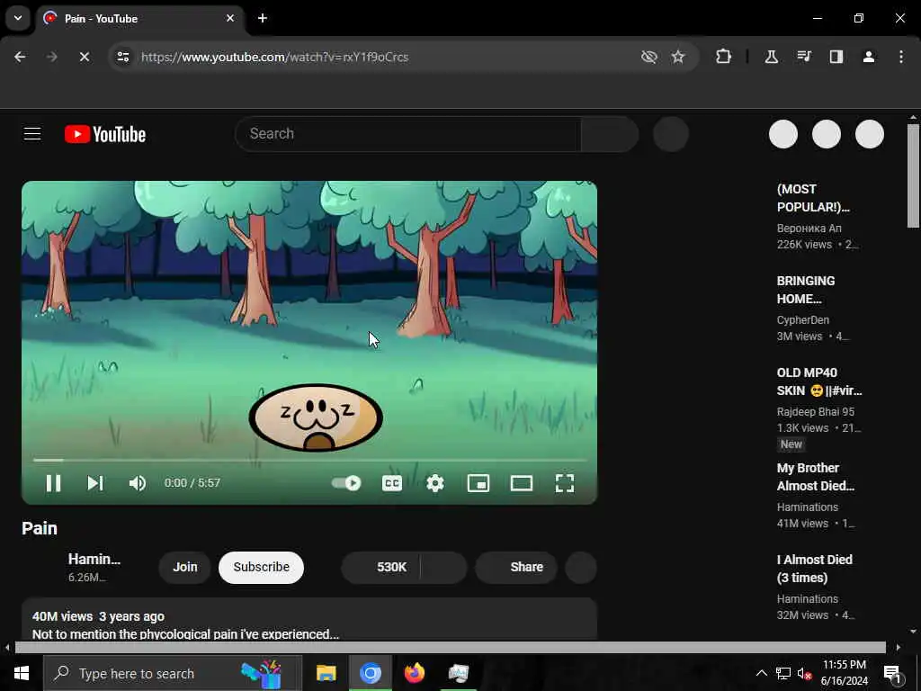Open the Hamin... channel name link
Viewport: 921px width, 691px height.
tap(94, 559)
